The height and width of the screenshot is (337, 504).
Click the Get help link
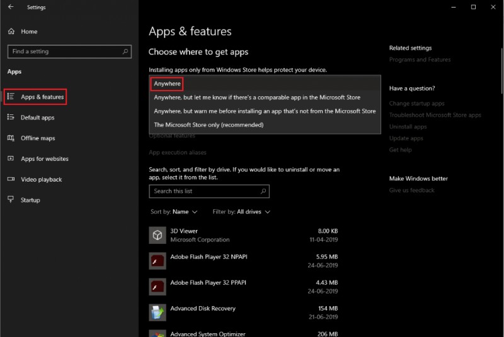[400, 150]
